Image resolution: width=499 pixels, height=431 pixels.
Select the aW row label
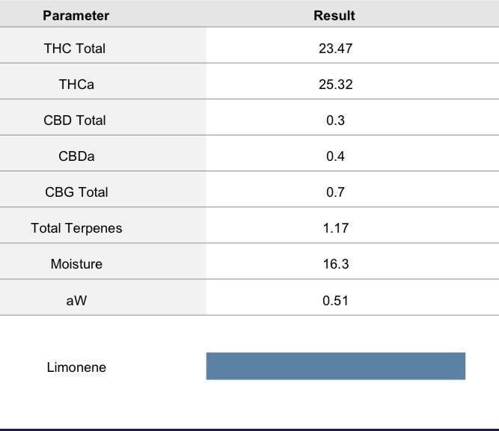76,301
